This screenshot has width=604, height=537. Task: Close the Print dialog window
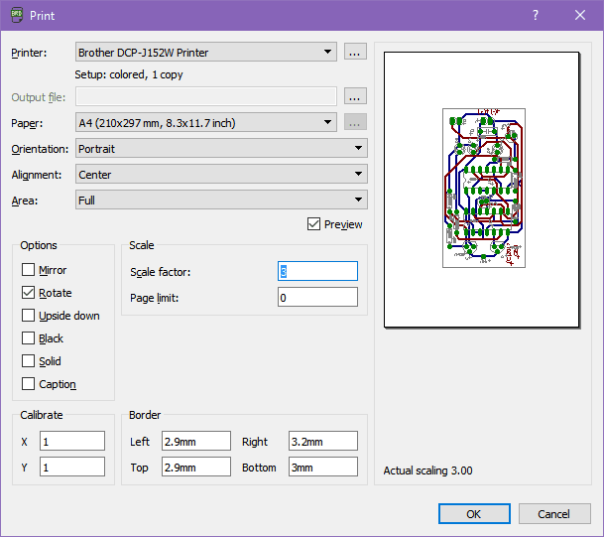pyautogui.click(x=580, y=16)
